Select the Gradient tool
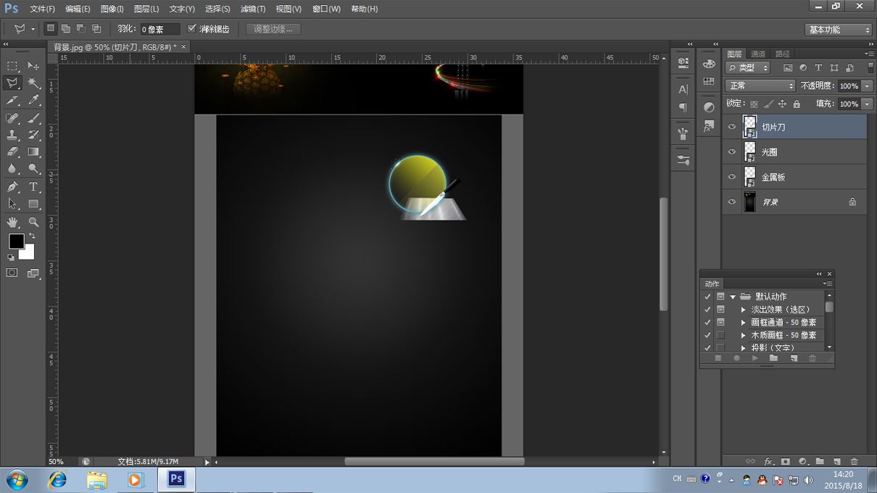Screen dimensions: 877x493 coord(33,152)
